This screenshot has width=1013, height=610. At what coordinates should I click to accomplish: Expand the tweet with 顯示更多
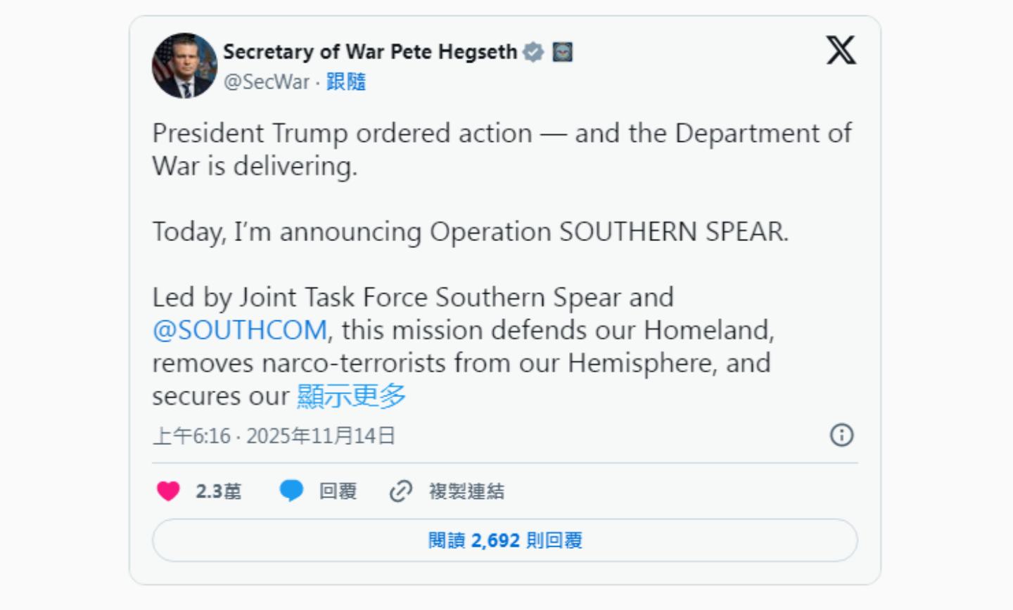click(351, 396)
